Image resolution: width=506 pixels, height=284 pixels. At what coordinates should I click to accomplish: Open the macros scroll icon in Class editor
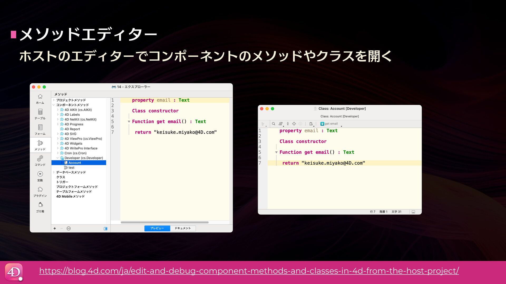tap(281, 124)
